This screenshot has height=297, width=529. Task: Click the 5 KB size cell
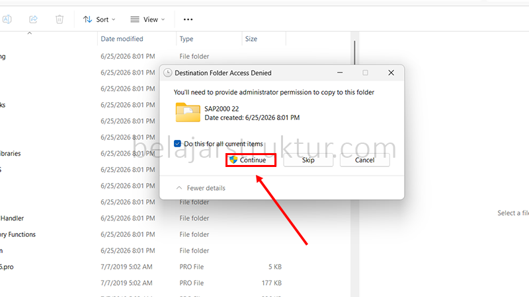[x=275, y=267]
